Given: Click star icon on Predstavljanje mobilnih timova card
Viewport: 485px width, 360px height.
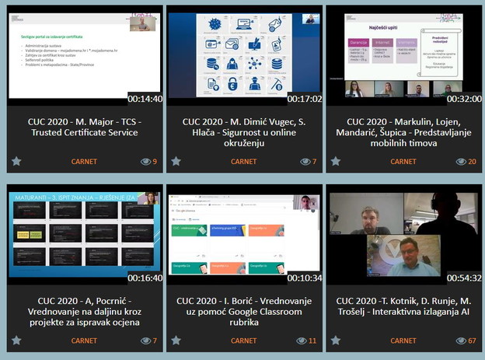Looking at the screenshot, I should pos(336,162).
